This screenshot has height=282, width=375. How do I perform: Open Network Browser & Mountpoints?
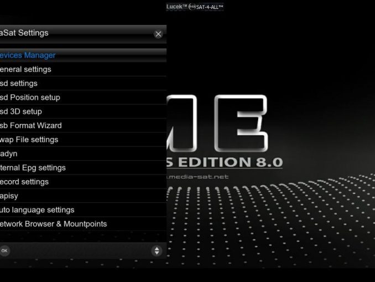pos(54,224)
